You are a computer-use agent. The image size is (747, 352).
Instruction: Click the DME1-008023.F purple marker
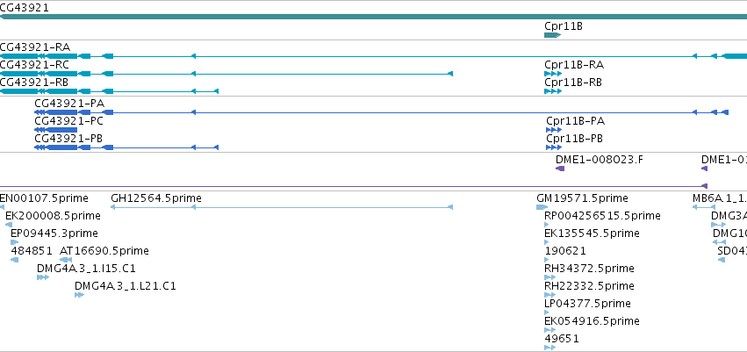coord(560,169)
